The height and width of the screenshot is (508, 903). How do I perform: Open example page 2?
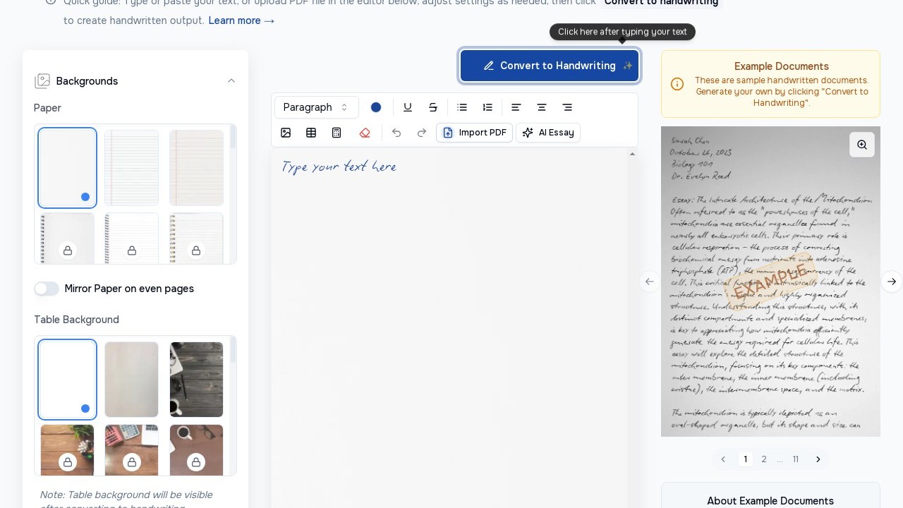click(x=763, y=459)
